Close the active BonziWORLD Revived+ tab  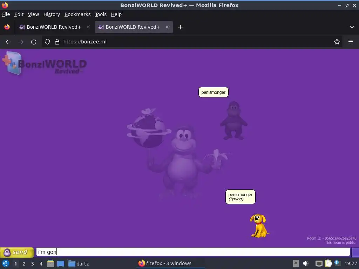pos(167,27)
